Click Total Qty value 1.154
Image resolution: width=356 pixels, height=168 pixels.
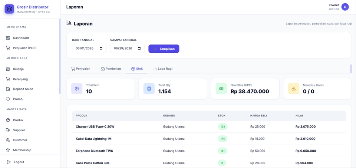165,92
